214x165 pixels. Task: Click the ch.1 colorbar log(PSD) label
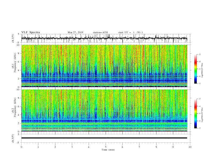click(202, 70)
